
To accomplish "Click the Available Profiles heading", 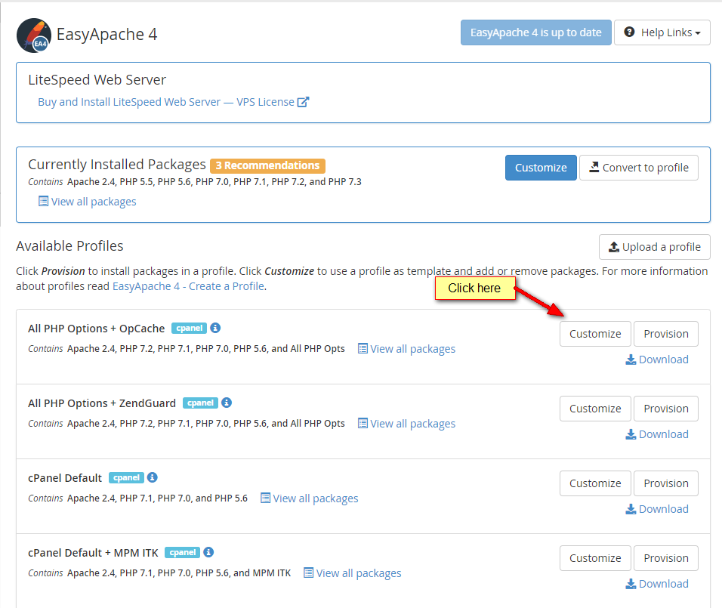I will click(69, 246).
